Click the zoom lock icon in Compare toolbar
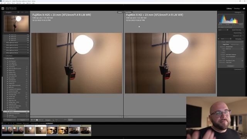Viewport: 247px width, 139px height. pos(53,120)
